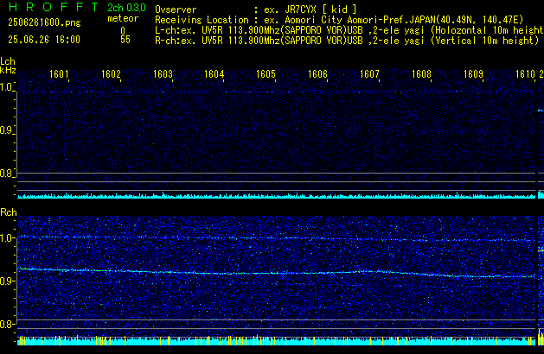Click the L-ch UV5R description line
Viewport: 544px width, 354px height.
tap(349, 30)
